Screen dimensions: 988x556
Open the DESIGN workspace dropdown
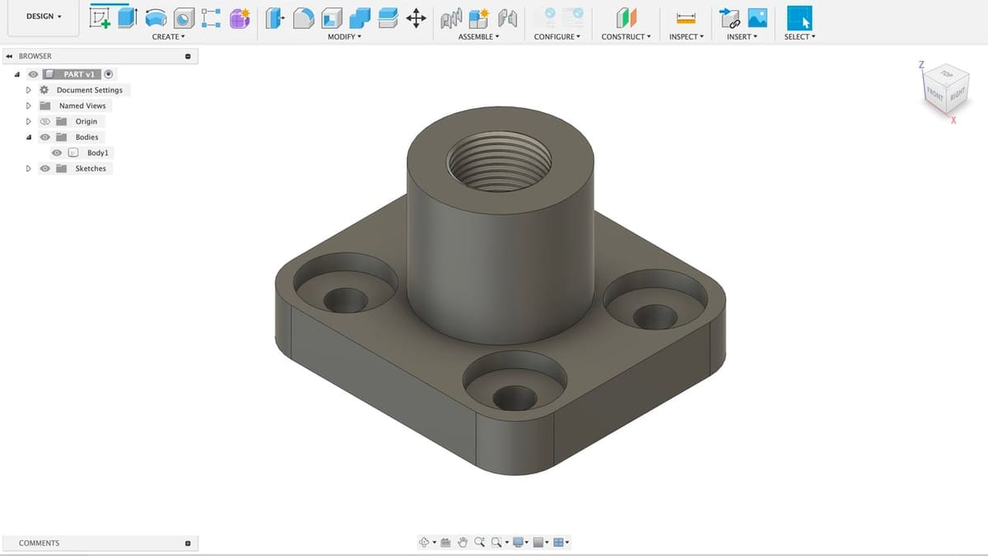(44, 16)
